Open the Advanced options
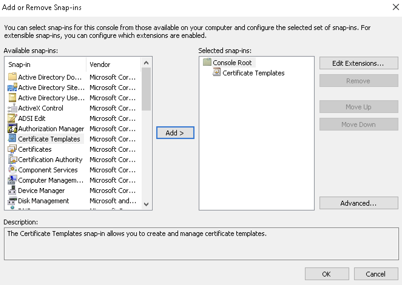 tap(359, 203)
